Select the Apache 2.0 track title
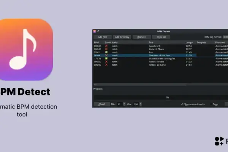This screenshot has width=228, height=152. 155,46
